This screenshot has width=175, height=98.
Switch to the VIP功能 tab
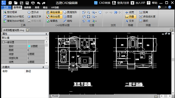[55, 7]
